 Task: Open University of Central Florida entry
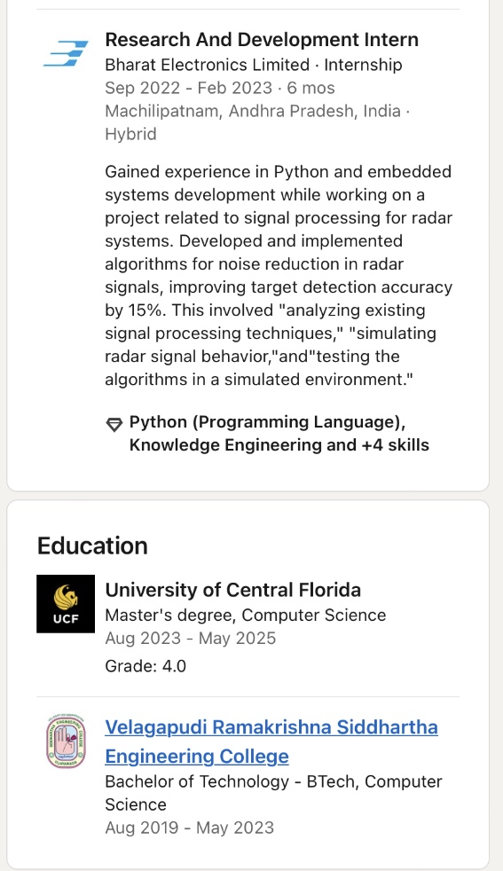(x=233, y=589)
